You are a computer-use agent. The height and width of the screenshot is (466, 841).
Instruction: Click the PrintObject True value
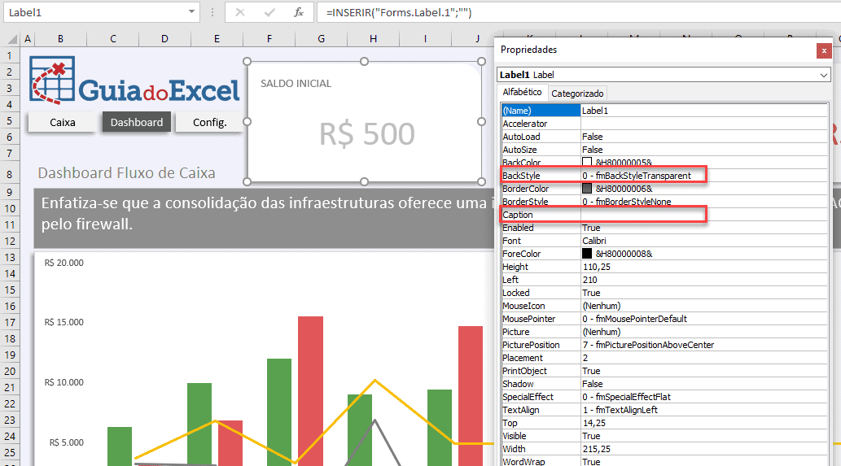(703, 371)
